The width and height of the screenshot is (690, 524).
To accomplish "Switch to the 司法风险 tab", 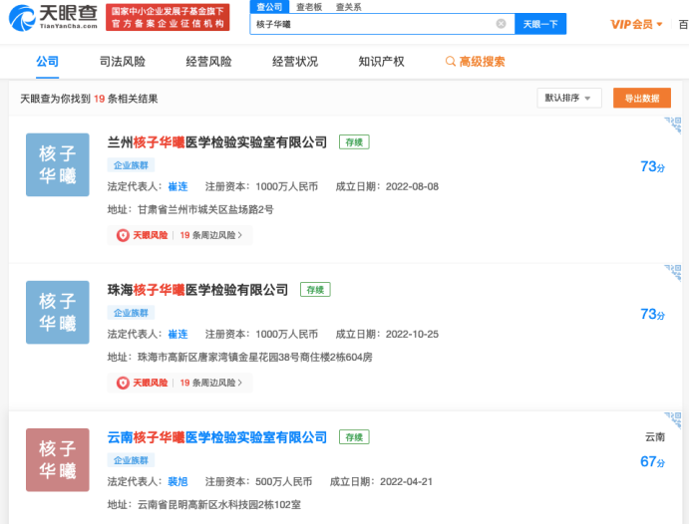I will pyautogui.click(x=123, y=62).
